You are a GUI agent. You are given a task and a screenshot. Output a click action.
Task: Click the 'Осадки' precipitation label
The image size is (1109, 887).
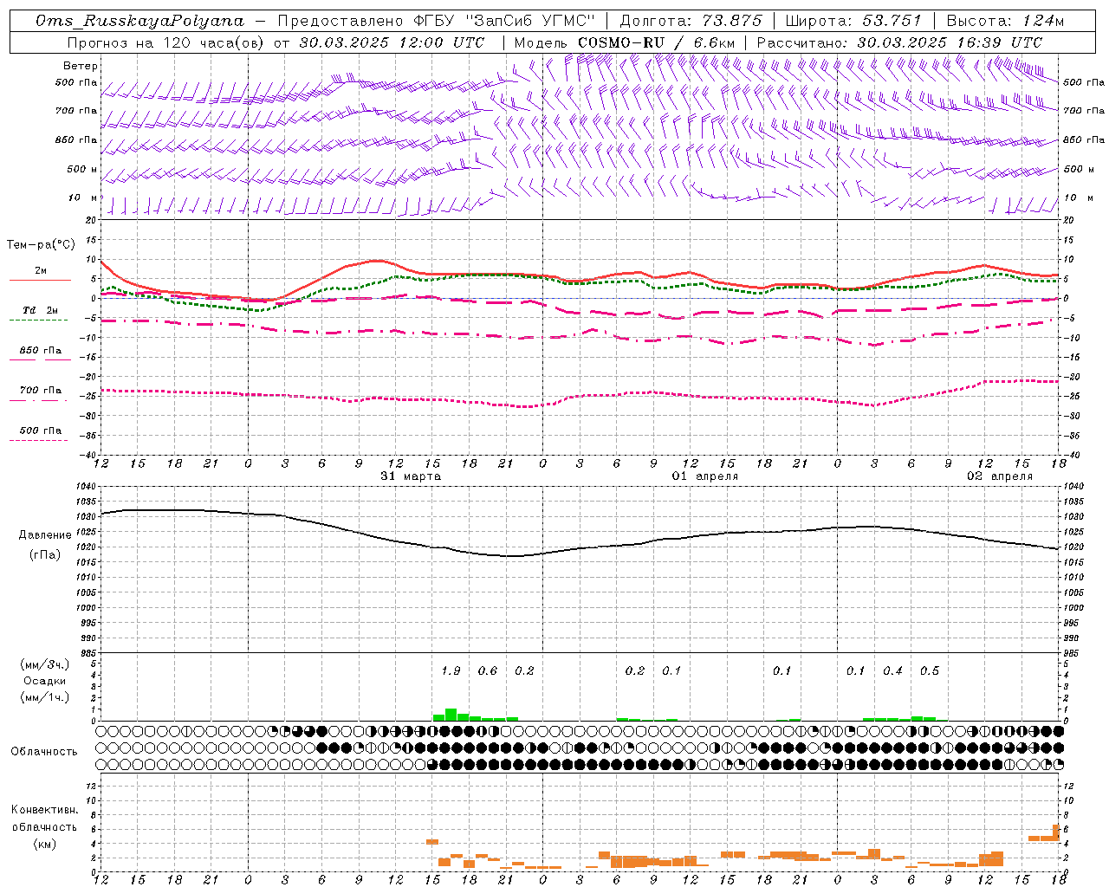click(x=45, y=681)
